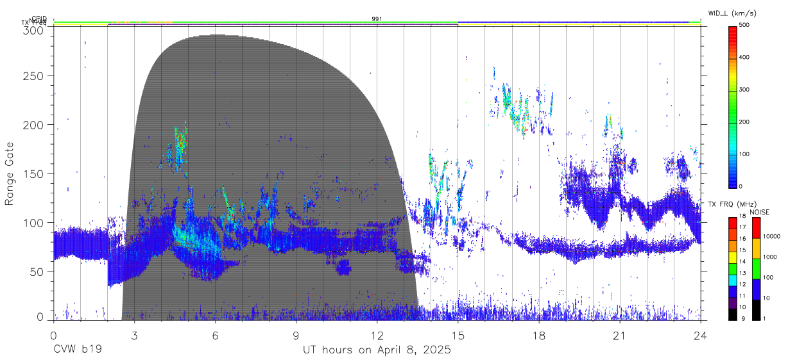Click the 400 tick on width color bar
The width and height of the screenshot is (788, 363).
(x=745, y=58)
